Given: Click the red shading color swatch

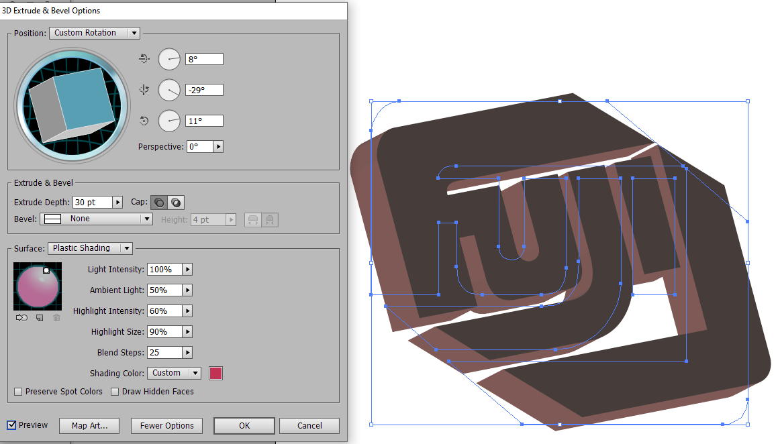Looking at the screenshot, I should tap(215, 374).
